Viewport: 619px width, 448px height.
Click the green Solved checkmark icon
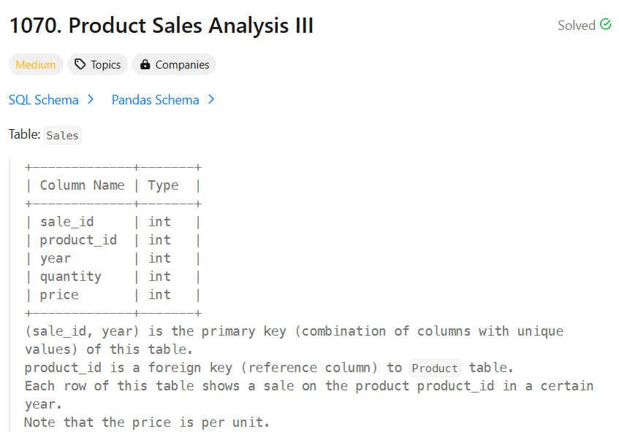point(605,24)
